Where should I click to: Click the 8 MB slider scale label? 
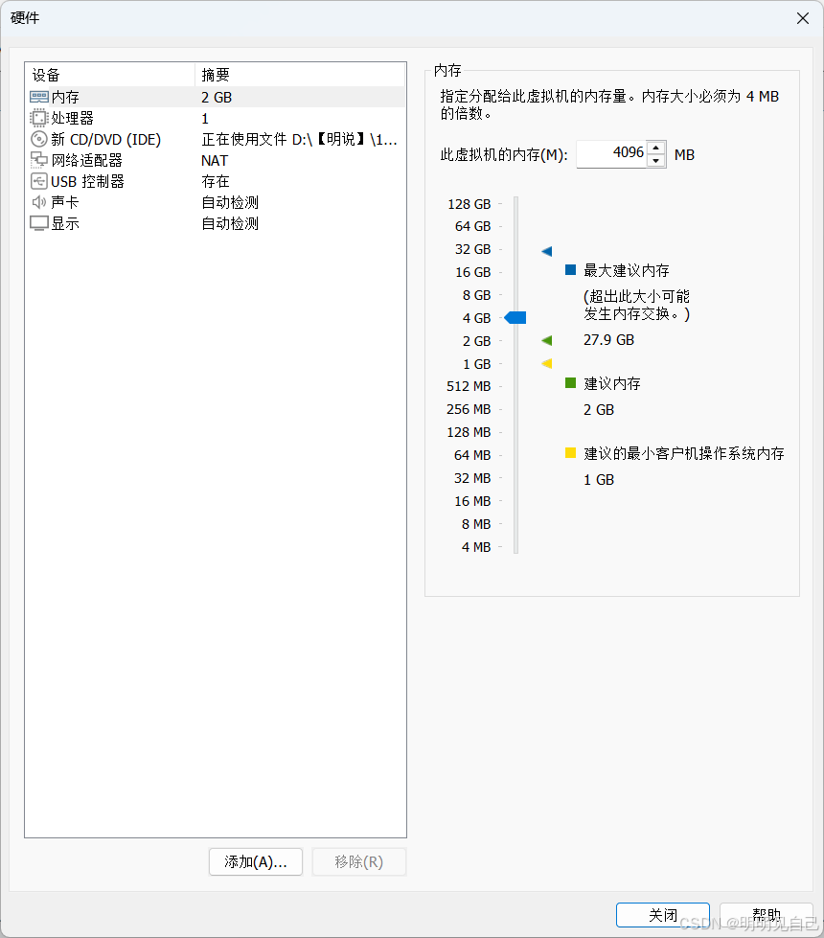(x=476, y=524)
